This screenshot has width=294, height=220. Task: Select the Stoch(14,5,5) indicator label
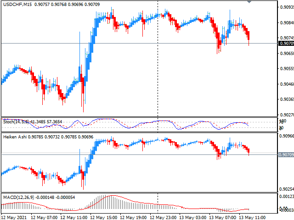(x=16, y=122)
